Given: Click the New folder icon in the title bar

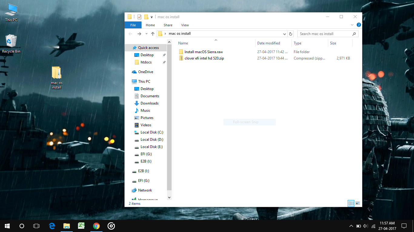Looking at the screenshot, I should point(146,17).
